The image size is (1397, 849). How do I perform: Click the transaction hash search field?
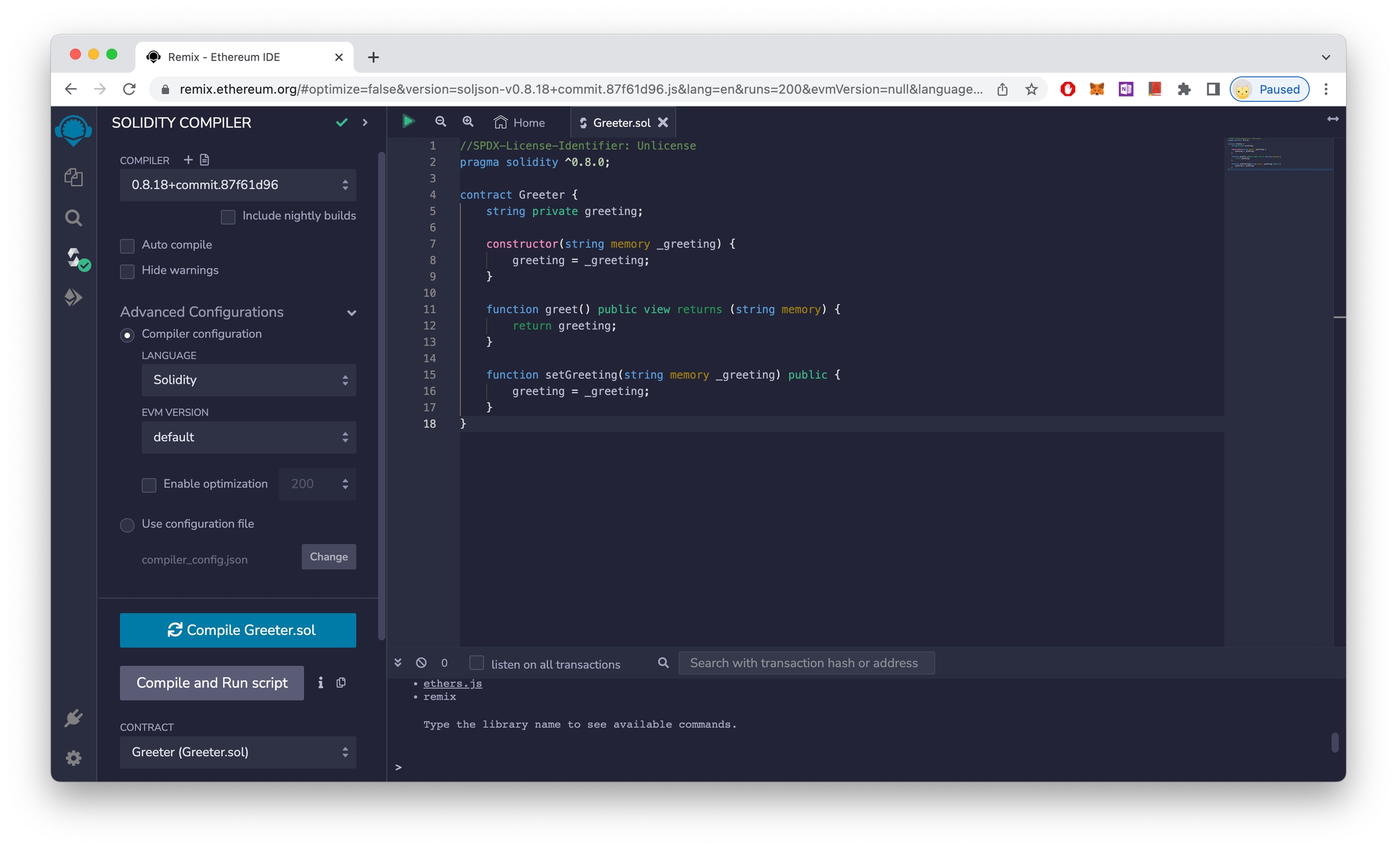coord(806,663)
